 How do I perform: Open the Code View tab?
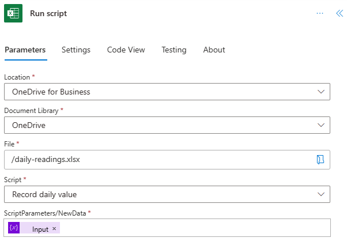126,50
